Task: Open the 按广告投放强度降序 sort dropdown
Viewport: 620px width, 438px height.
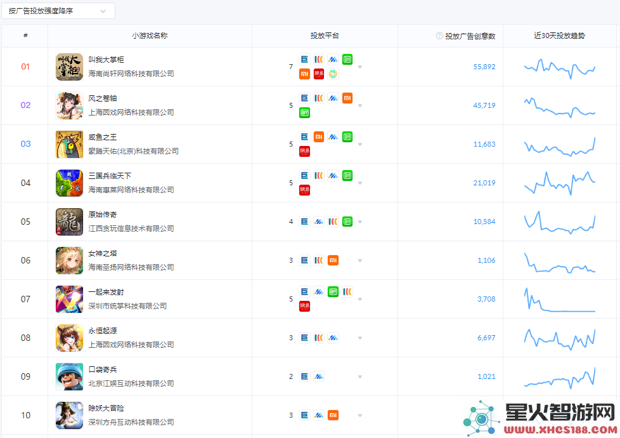Action: [x=58, y=11]
